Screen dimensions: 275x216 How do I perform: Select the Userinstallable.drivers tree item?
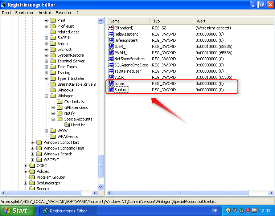coord(77,84)
